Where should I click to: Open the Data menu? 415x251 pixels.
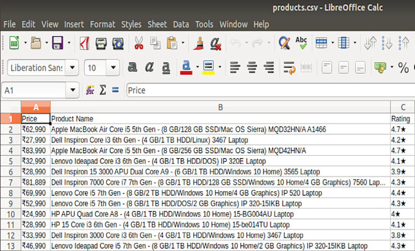pos(181,24)
